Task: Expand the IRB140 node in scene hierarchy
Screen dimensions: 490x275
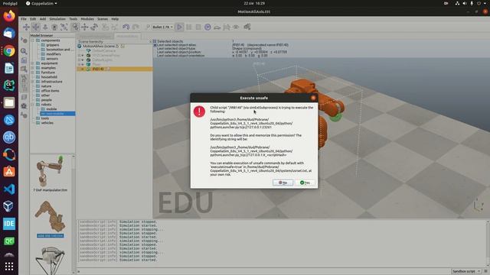Action: 83,69
